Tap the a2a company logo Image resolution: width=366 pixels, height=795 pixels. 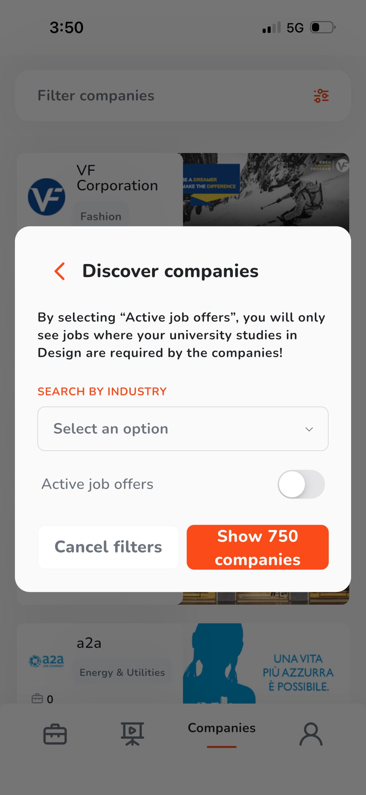click(46, 661)
